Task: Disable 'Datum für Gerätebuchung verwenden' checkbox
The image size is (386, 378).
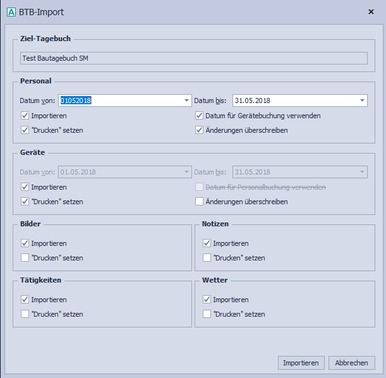Action: [200, 116]
